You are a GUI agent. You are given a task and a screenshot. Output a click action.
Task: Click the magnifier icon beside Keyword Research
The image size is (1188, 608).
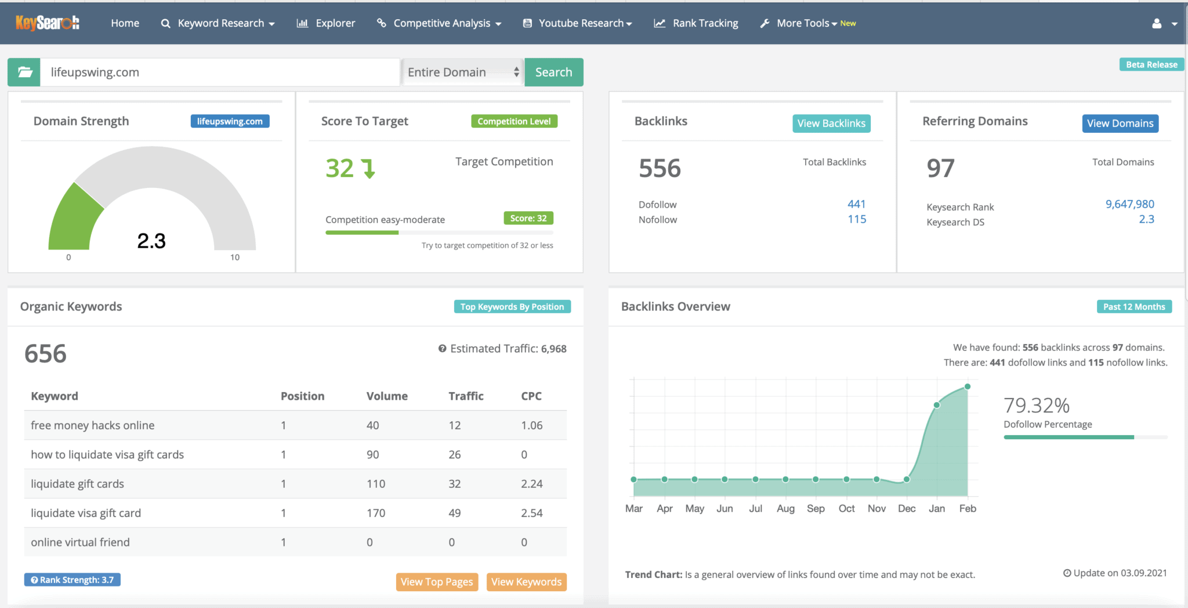165,23
